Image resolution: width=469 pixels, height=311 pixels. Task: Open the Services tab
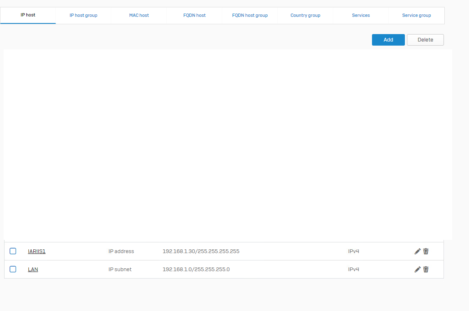coord(361,15)
